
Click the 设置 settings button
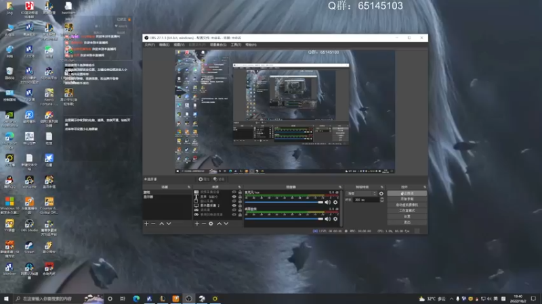407,216
